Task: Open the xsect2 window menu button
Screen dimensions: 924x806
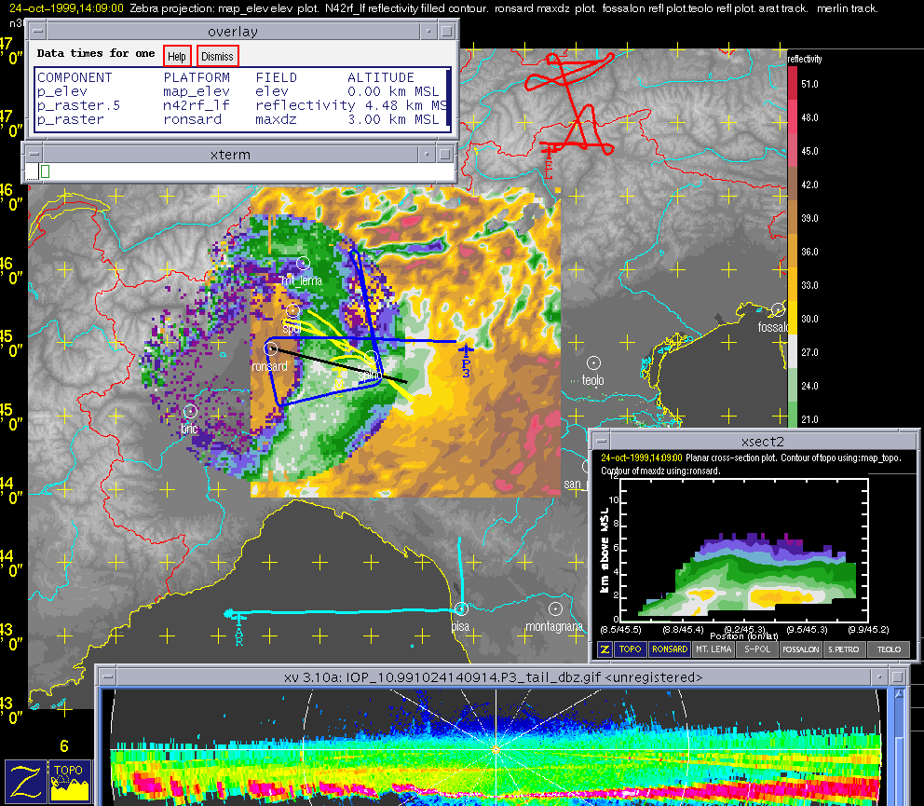Action: (x=601, y=442)
